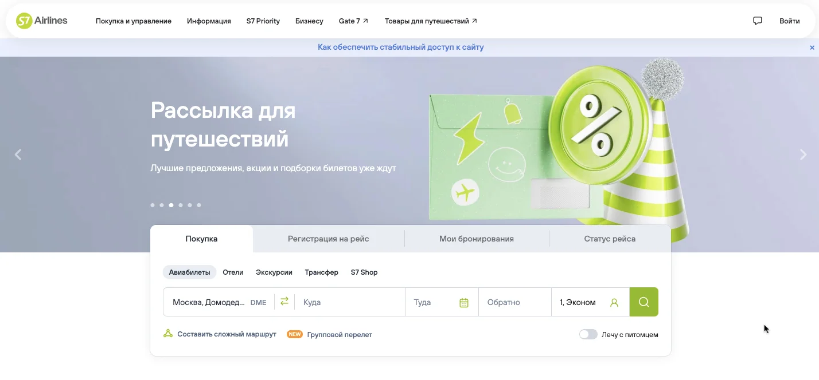Switch to Мои бронирования tab
Viewport: 819px width, 380px height.
477,239
